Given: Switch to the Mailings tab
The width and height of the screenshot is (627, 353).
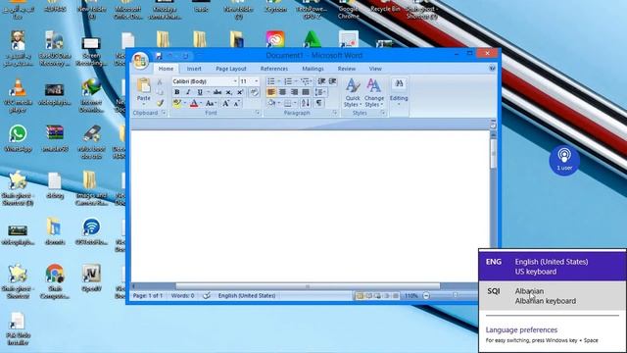Looking at the screenshot, I should coord(313,69).
